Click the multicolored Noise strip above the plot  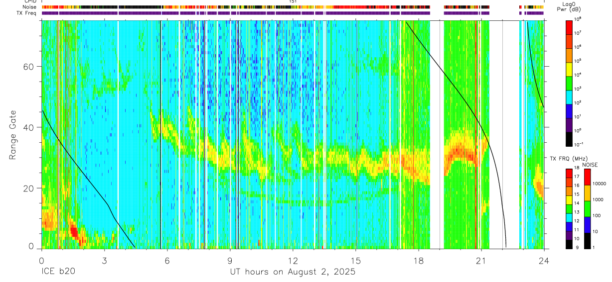(293, 7)
